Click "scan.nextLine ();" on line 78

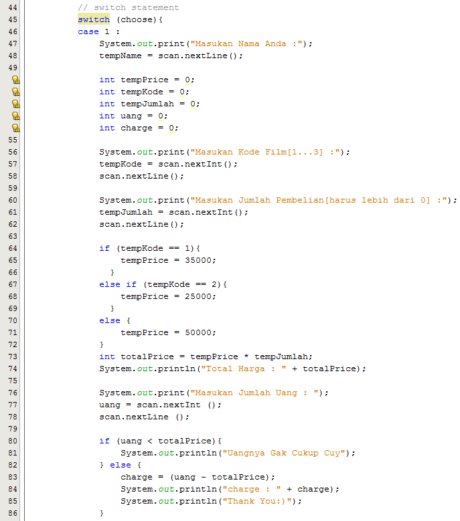tap(145, 417)
